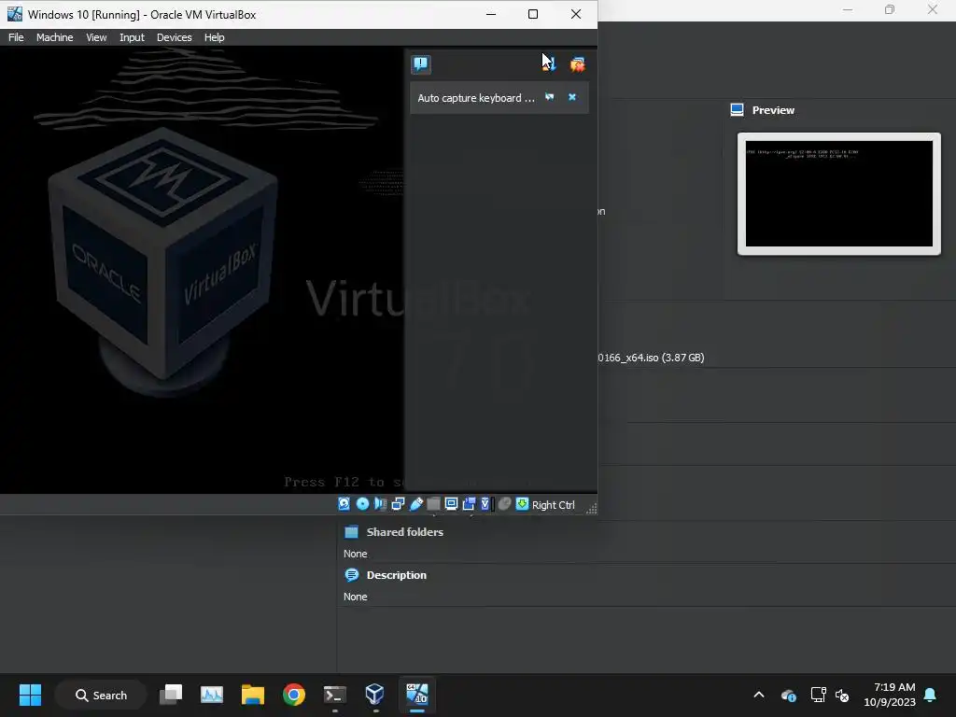Minimize the Windows 10 VM window

[491, 14]
